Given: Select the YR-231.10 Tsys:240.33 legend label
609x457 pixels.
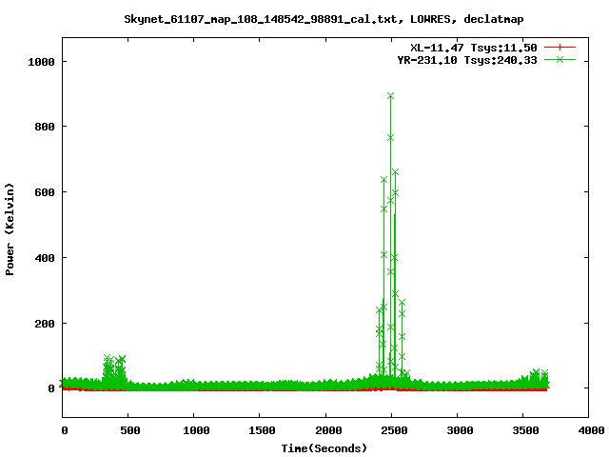Looking at the screenshot, I should 466,59.
